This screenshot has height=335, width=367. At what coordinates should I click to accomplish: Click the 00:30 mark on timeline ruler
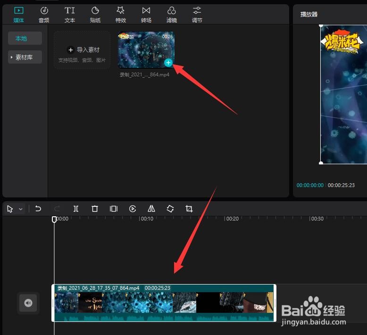(317, 219)
